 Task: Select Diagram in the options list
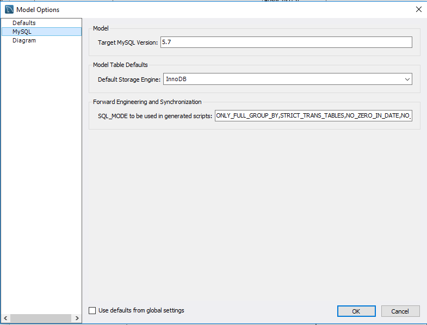point(24,40)
